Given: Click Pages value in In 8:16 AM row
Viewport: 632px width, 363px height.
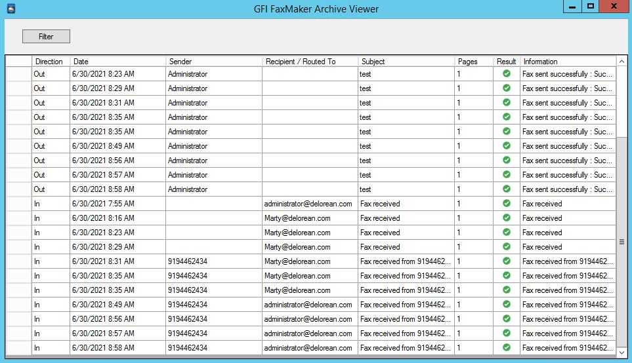Looking at the screenshot, I should tap(458, 218).
